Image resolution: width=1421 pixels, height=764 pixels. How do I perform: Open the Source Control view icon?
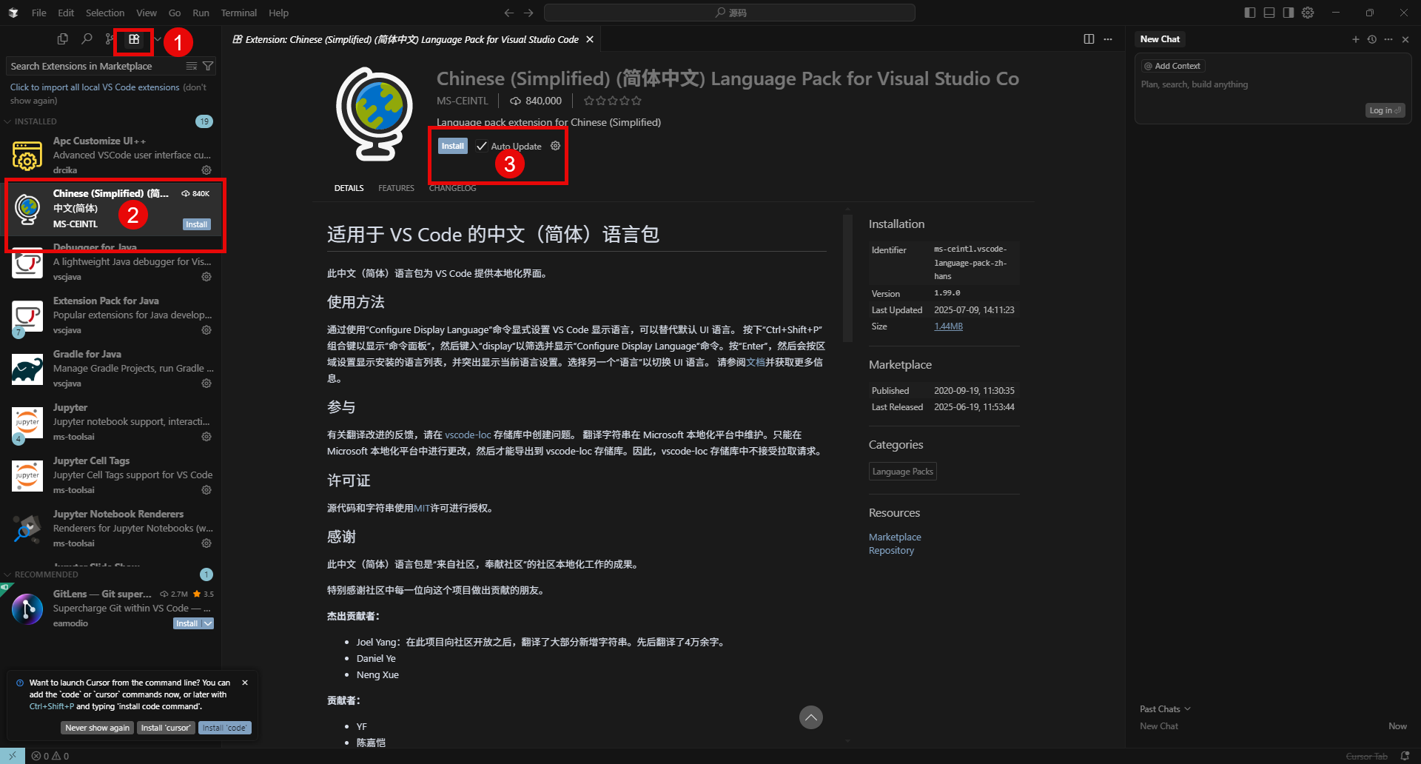110,39
